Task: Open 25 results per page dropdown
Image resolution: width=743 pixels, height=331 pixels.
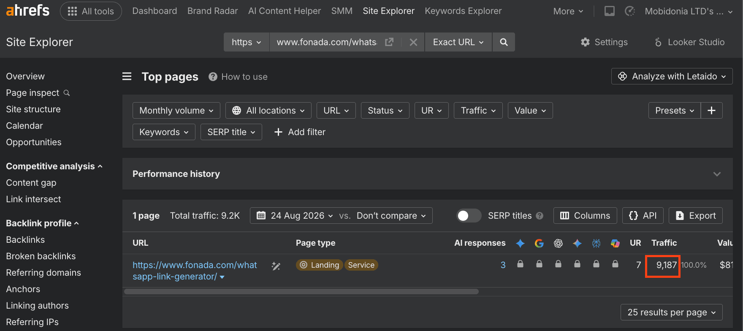Action: click(x=672, y=312)
